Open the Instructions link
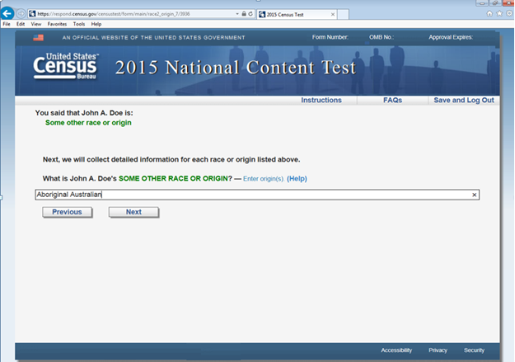The width and height of the screenshot is (515, 362). (321, 101)
